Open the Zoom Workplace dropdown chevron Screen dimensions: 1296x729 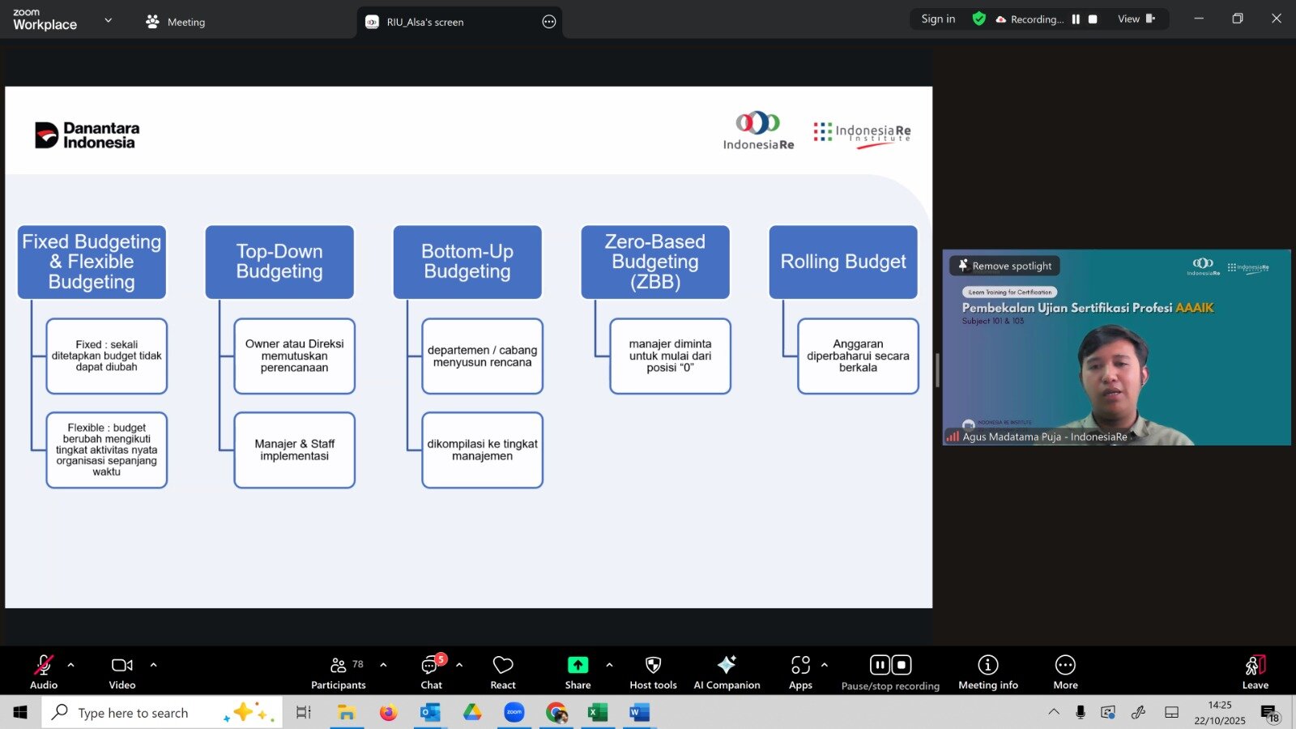click(x=109, y=20)
